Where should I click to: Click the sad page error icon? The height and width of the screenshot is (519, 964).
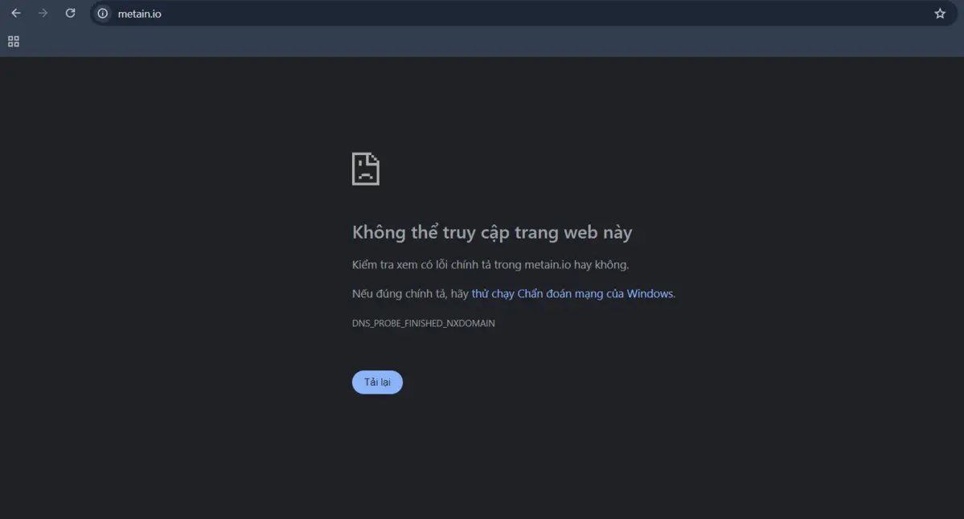pyautogui.click(x=366, y=169)
